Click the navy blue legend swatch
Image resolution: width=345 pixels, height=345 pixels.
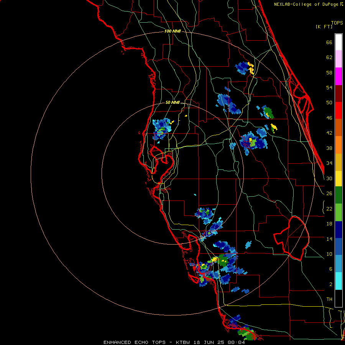click(338, 230)
